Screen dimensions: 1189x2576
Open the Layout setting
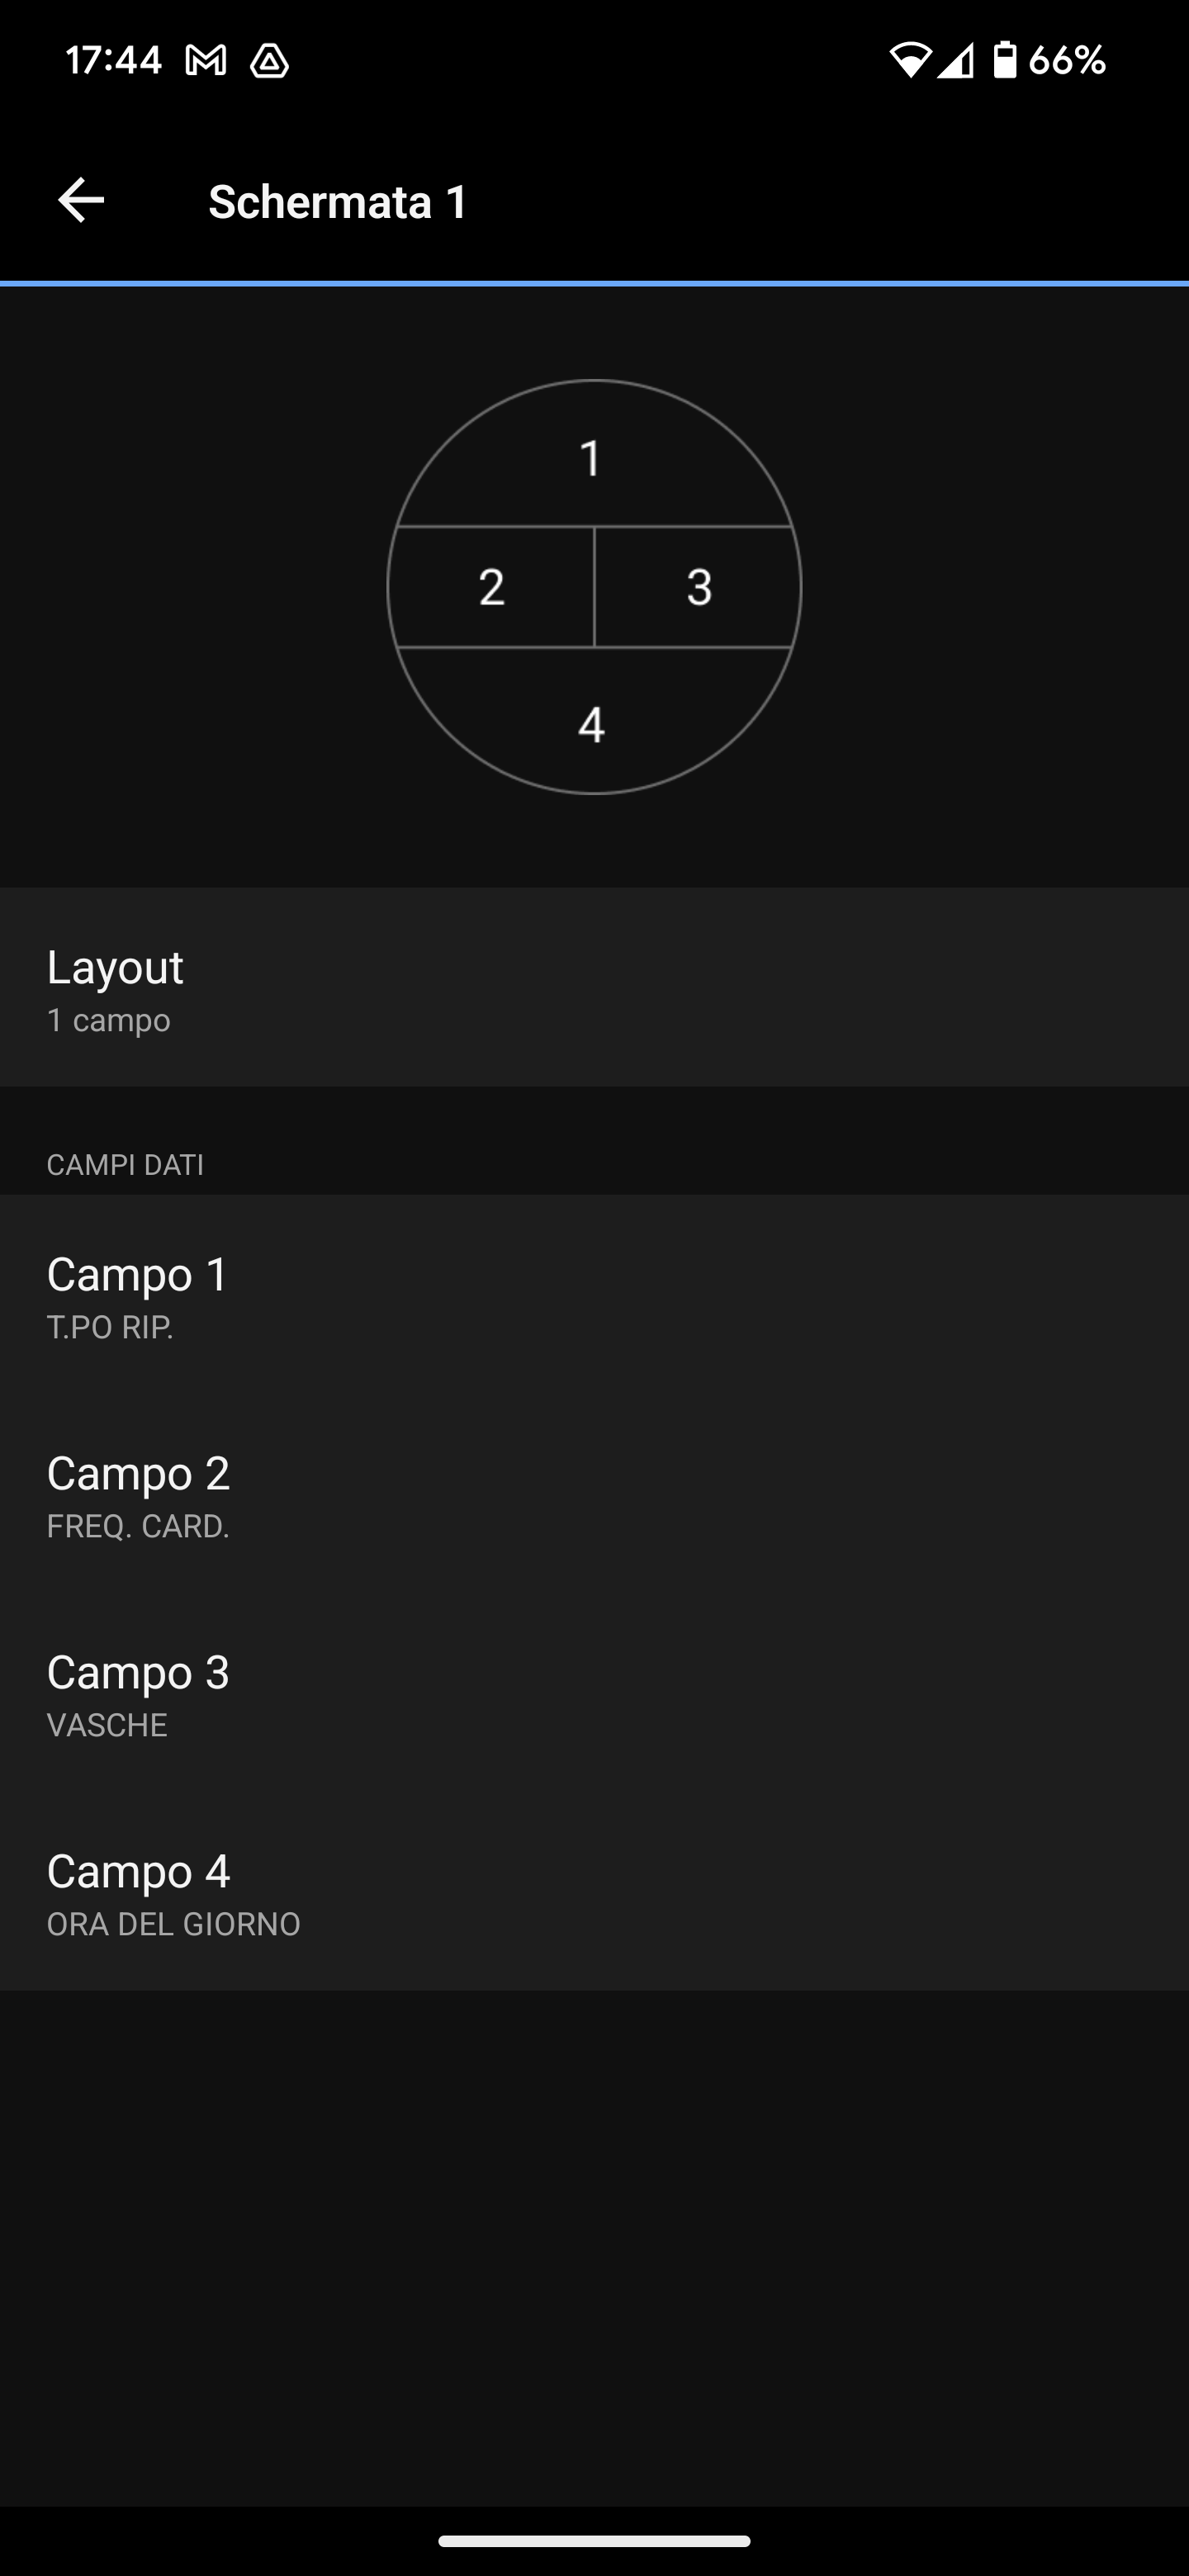click(594, 987)
